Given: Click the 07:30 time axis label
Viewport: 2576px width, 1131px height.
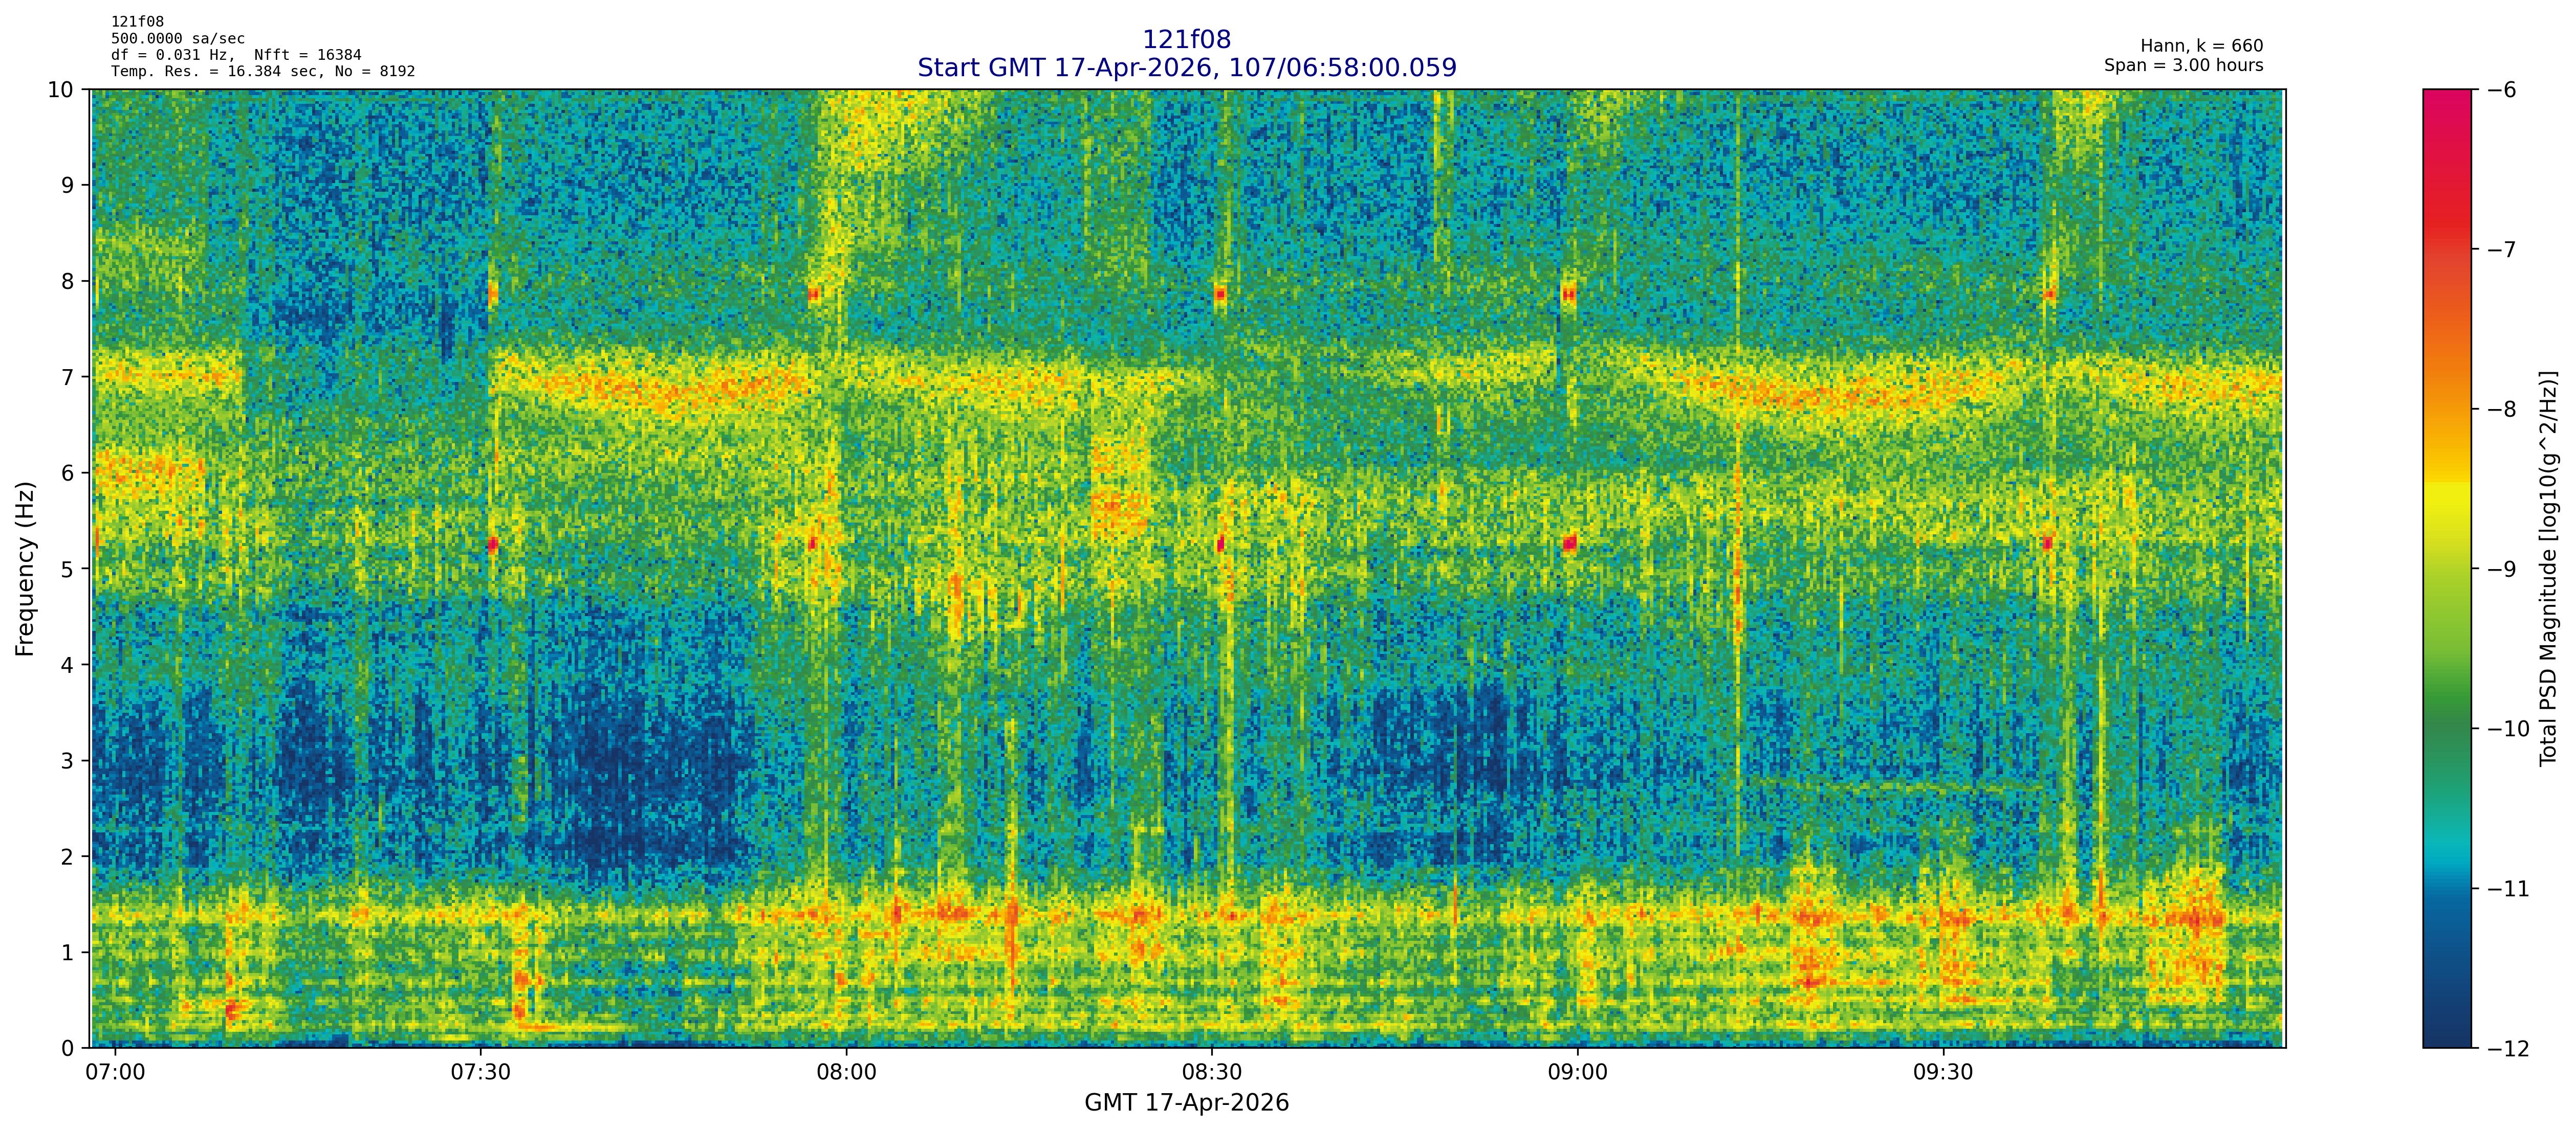Looking at the screenshot, I should click(x=481, y=1073).
